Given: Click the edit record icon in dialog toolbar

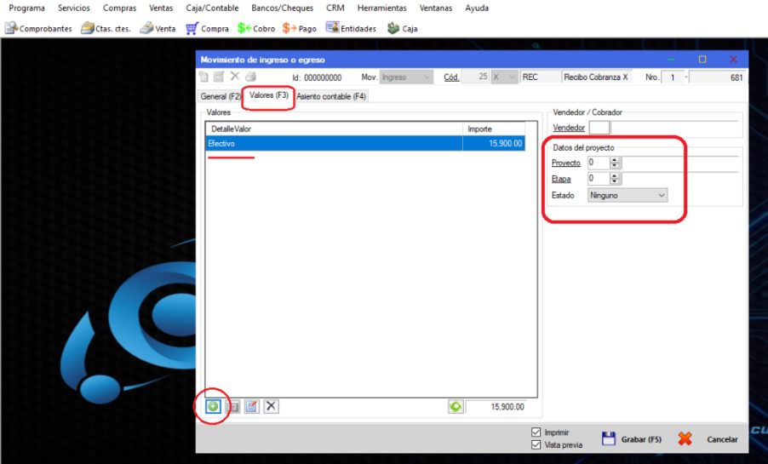Looking at the screenshot, I should pyautogui.click(x=219, y=77).
